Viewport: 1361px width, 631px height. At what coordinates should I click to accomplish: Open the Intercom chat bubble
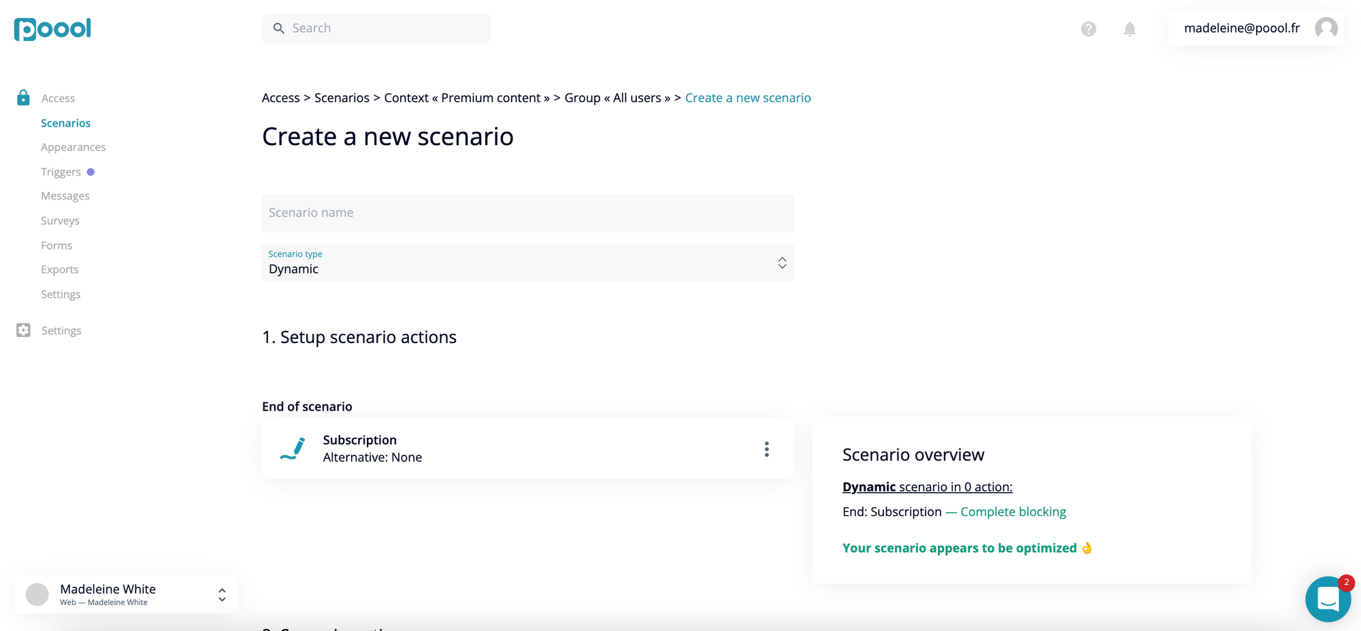click(1328, 598)
